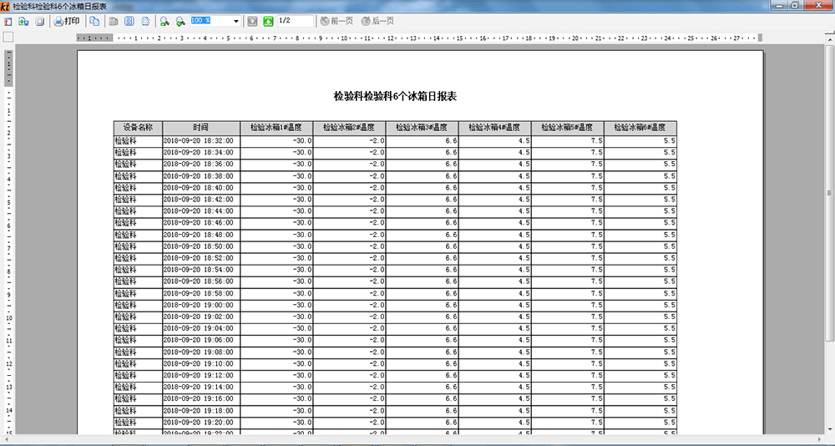Viewport: 835px width, 446px height.
Task: Click the 7.5 value in the 19:12:00 row
Action: (597, 375)
